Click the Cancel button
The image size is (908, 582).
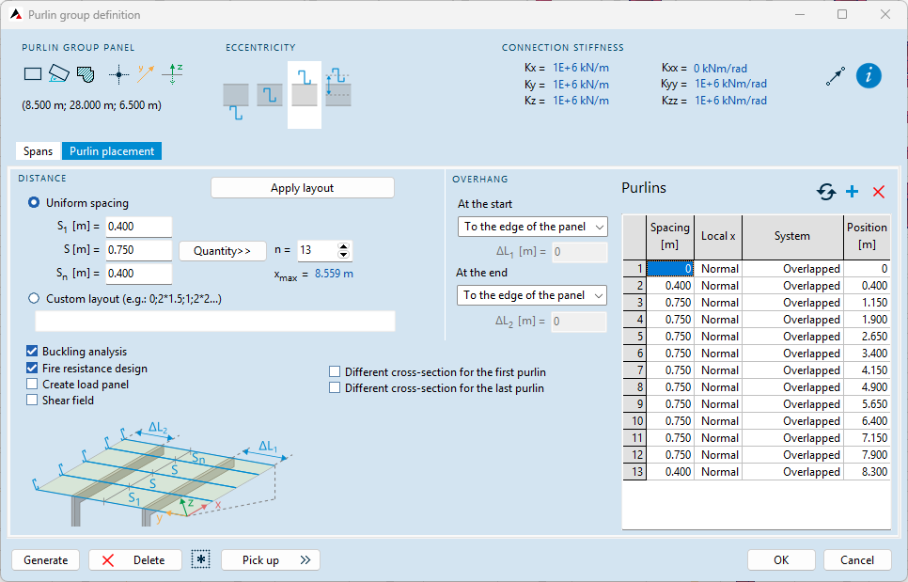[857, 560]
